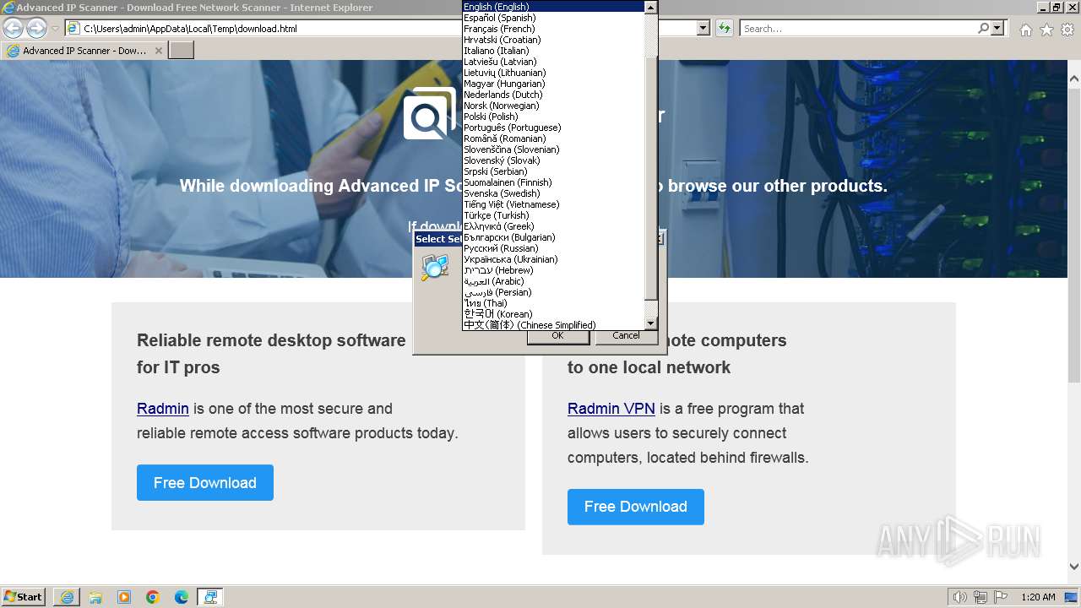Launch Chrome from the taskbar
The height and width of the screenshot is (608, 1081).
[x=153, y=597]
